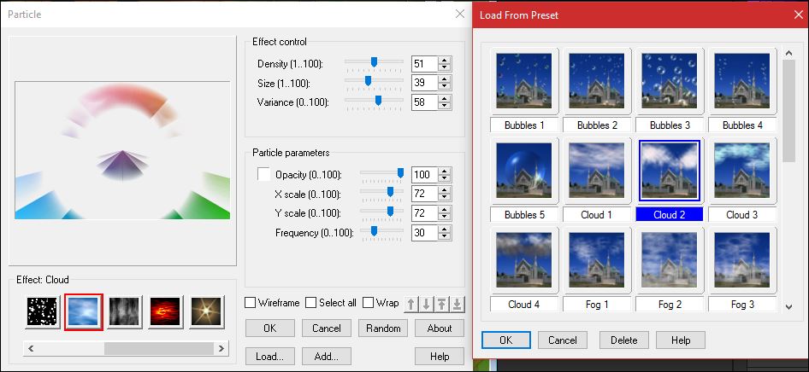Decrease Density with its down spinner
The height and width of the screenshot is (372, 809).
click(x=444, y=67)
